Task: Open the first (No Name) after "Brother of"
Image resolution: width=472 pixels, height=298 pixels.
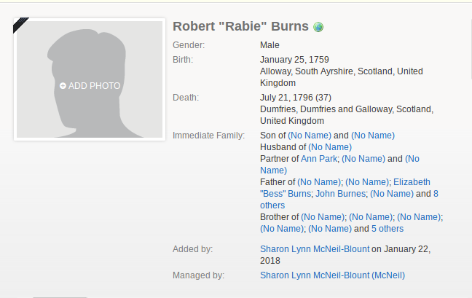Action: point(323,217)
